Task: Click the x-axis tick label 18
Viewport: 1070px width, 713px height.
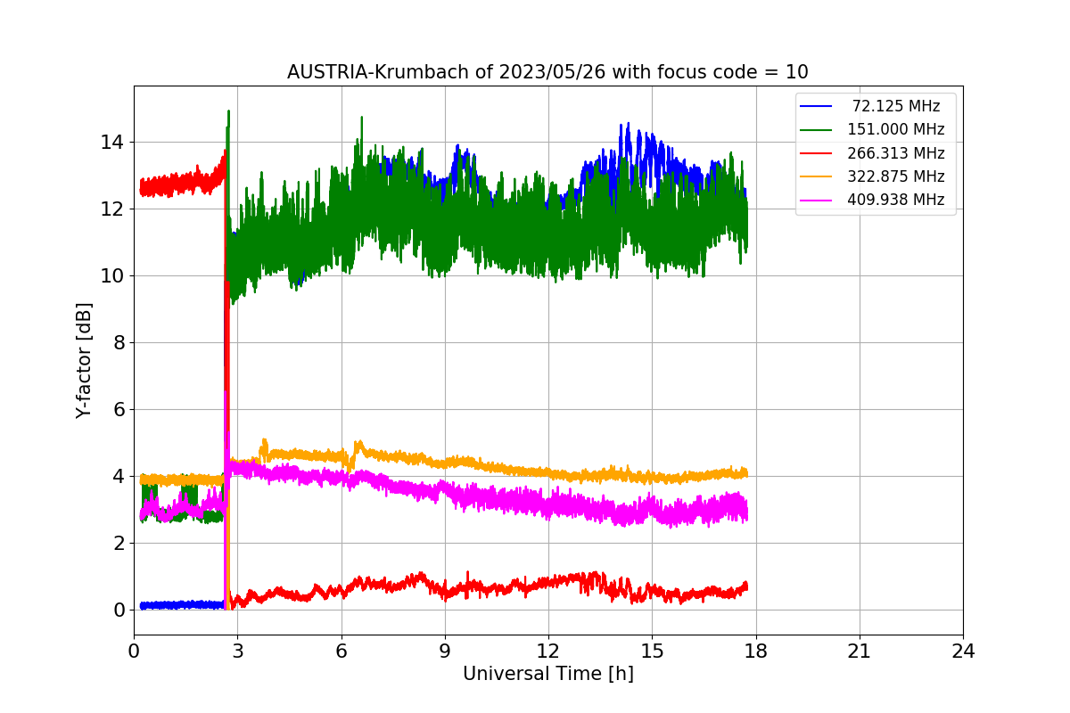Action: [x=755, y=651]
